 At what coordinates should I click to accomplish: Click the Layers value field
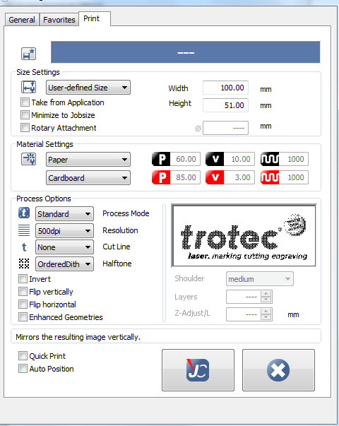244,297
